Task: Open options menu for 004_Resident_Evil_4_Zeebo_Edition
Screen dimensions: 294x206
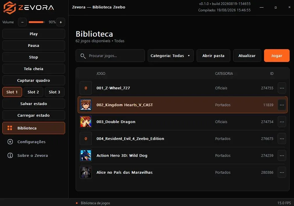Action: [x=282, y=138]
